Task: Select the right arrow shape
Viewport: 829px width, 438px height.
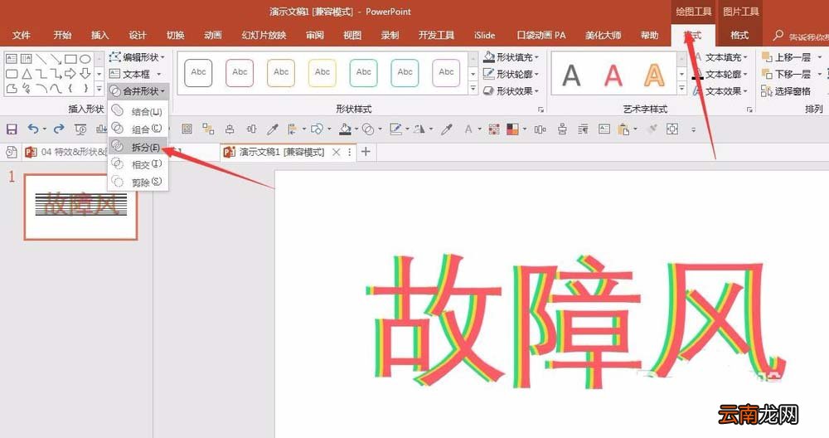Action: (x=70, y=74)
